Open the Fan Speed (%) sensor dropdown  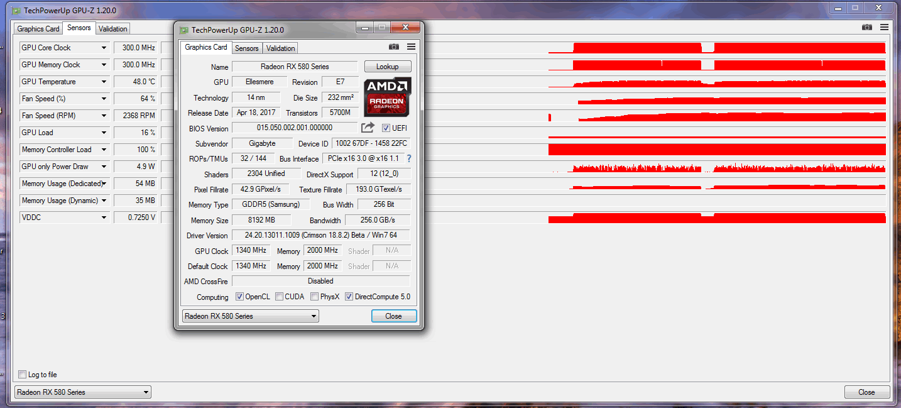pyautogui.click(x=104, y=99)
